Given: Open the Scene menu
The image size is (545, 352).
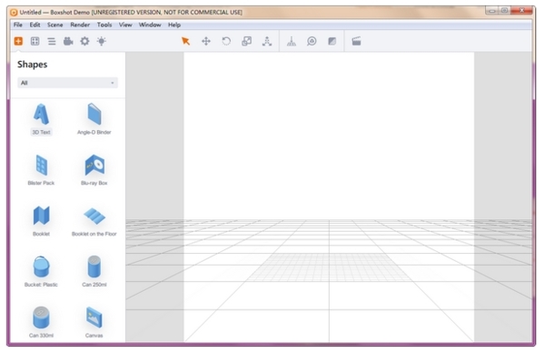Looking at the screenshot, I should click(55, 25).
